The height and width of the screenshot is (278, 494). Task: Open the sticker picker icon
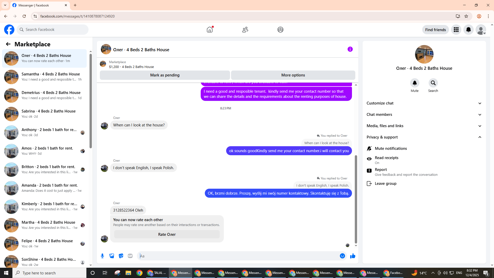pyautogui.click(x=121, y=256)
